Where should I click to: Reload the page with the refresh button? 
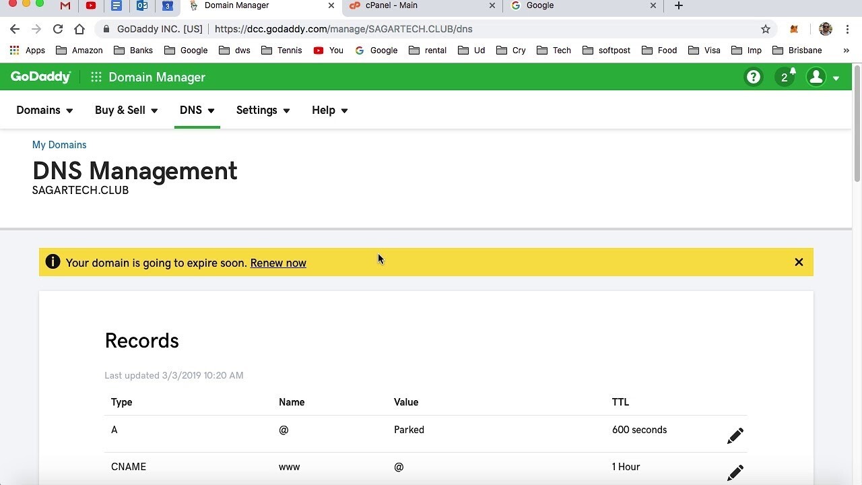[58, 29]
